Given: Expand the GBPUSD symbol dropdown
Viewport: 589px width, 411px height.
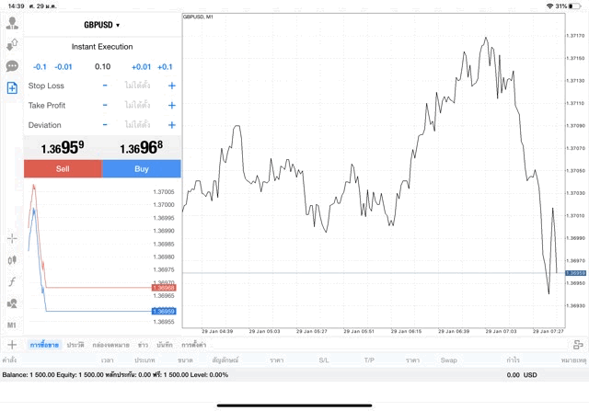Looking at the screenshot, I should (102, 25).
